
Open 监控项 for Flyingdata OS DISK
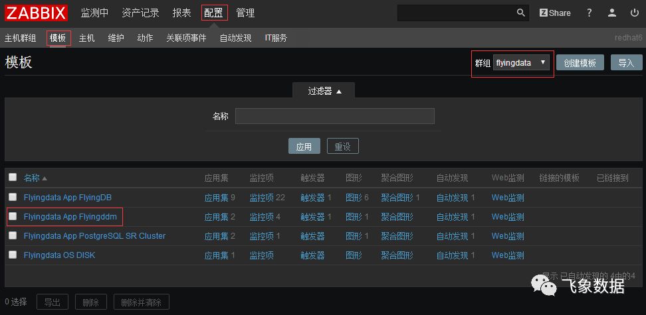[x=262, y=255]
